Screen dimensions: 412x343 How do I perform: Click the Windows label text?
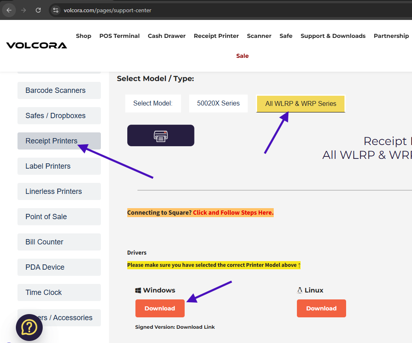pyautogui.click(x=159, y=290)
